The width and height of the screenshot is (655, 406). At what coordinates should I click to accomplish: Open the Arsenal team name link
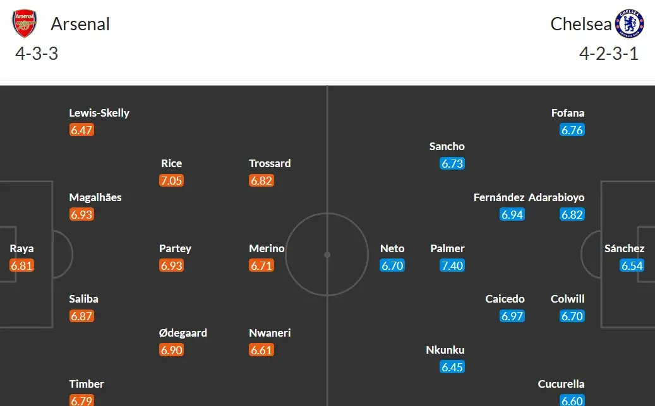click(80, 24)
